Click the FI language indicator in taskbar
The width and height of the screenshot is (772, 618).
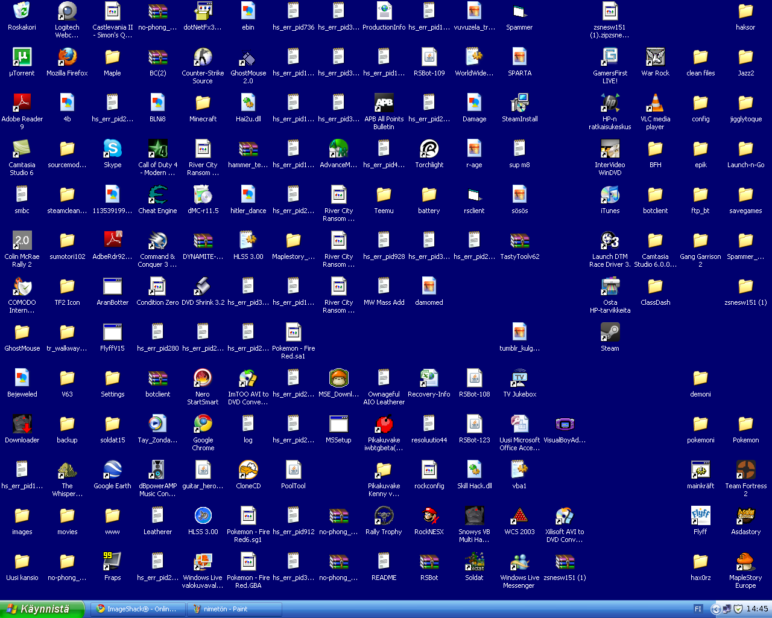(x=698, y=609)
